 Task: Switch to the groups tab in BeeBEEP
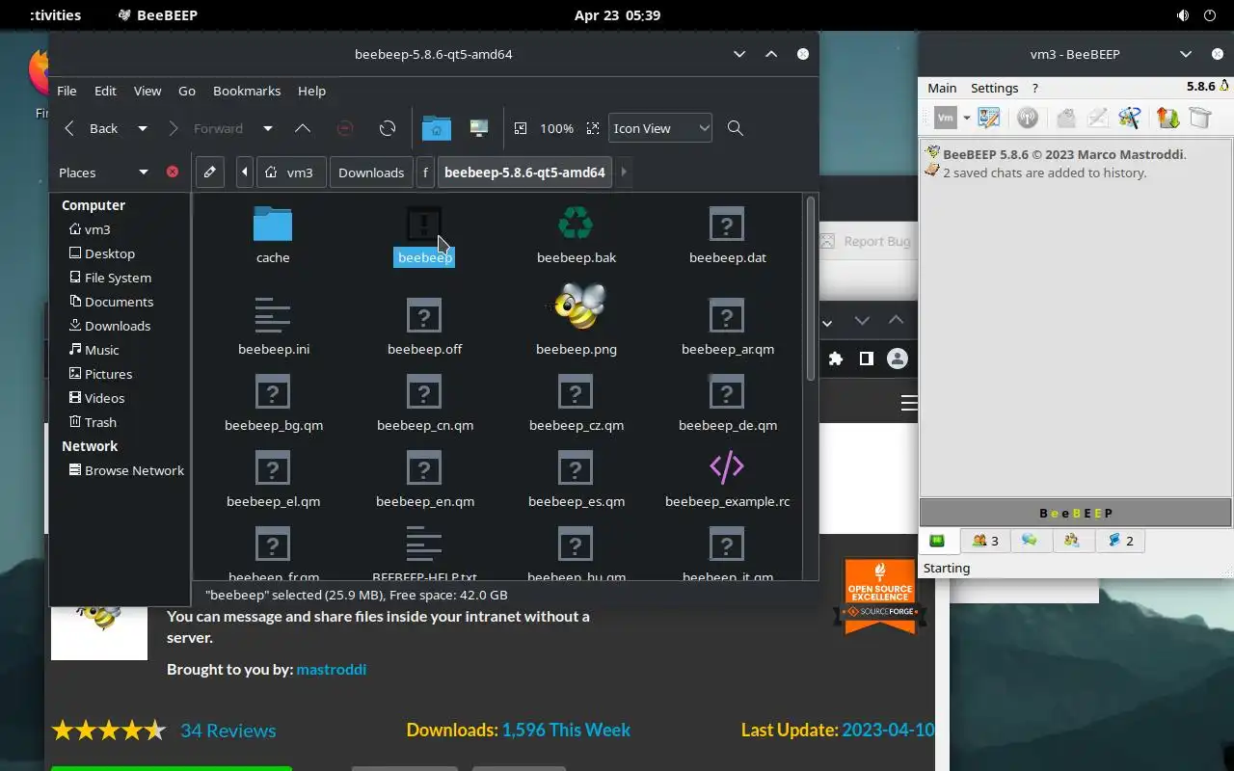1072,541
